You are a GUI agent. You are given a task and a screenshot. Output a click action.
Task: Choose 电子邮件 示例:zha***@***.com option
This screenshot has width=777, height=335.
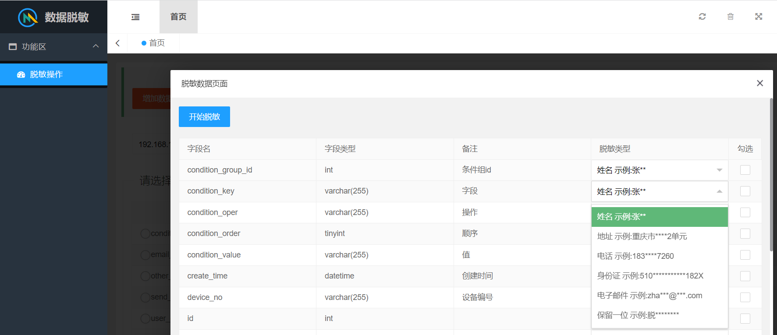click(660, 296)
